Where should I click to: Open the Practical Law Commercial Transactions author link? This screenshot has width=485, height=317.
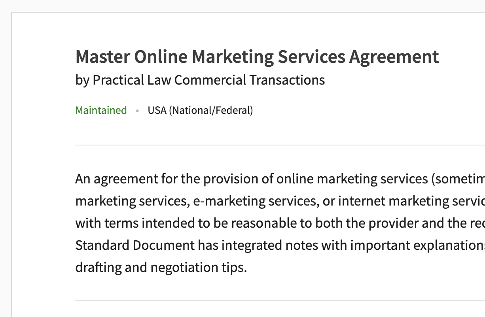point(208,80)
